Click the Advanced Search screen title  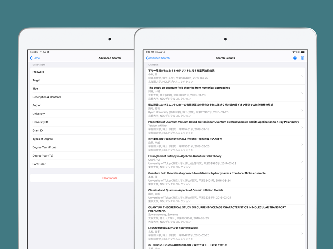(110, 58)
